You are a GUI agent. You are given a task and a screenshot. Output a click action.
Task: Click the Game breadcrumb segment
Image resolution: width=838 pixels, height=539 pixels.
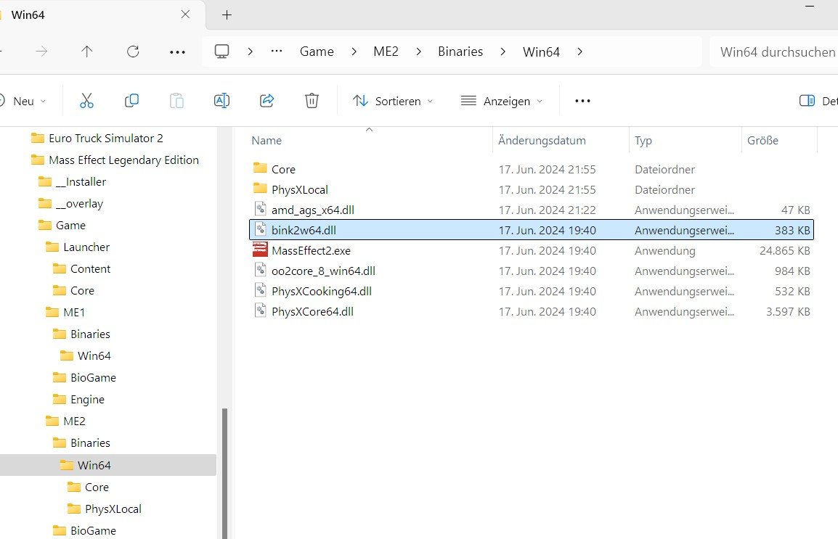(317, 52)
